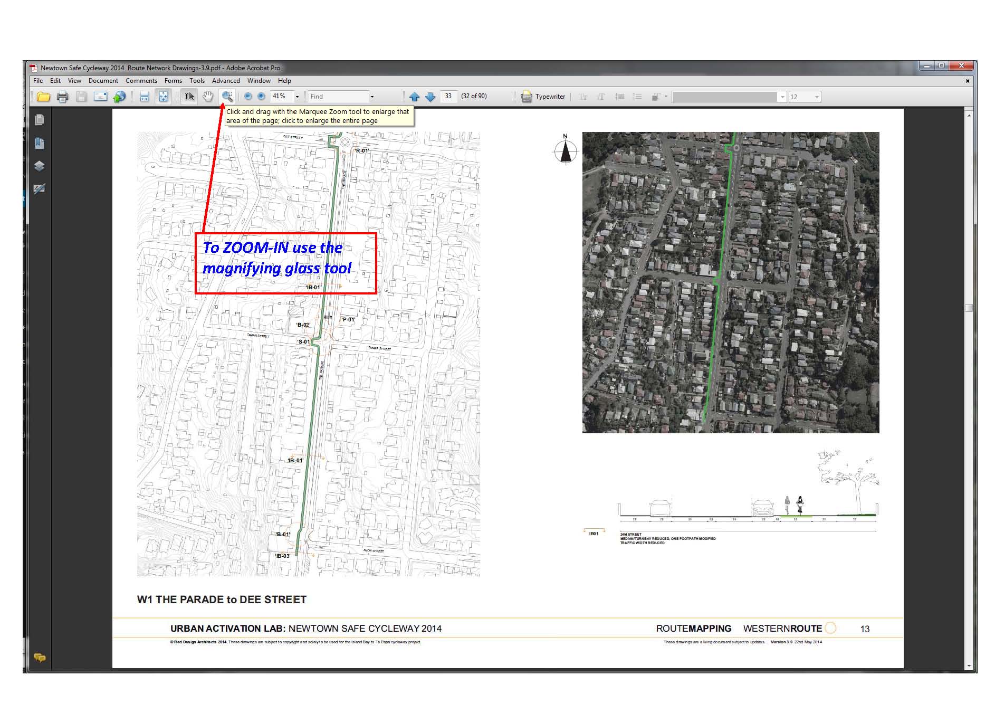995x704 pixels.
Task: Select the Marquee Zoom magnifying glass tool
Action: tap(227, 97)
